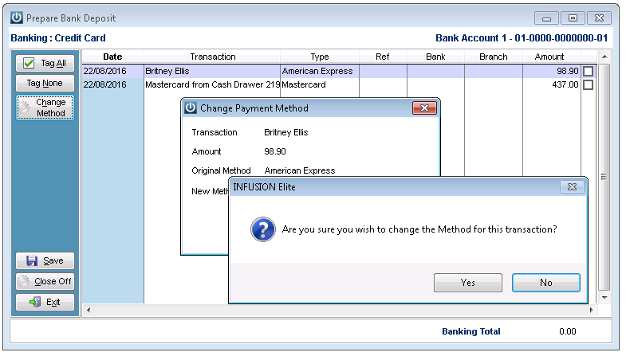The height and width of the screenshot is (360, 626).
Task: Tick the checkbox for Britney Ellis row
Action: tap(588, 72)
